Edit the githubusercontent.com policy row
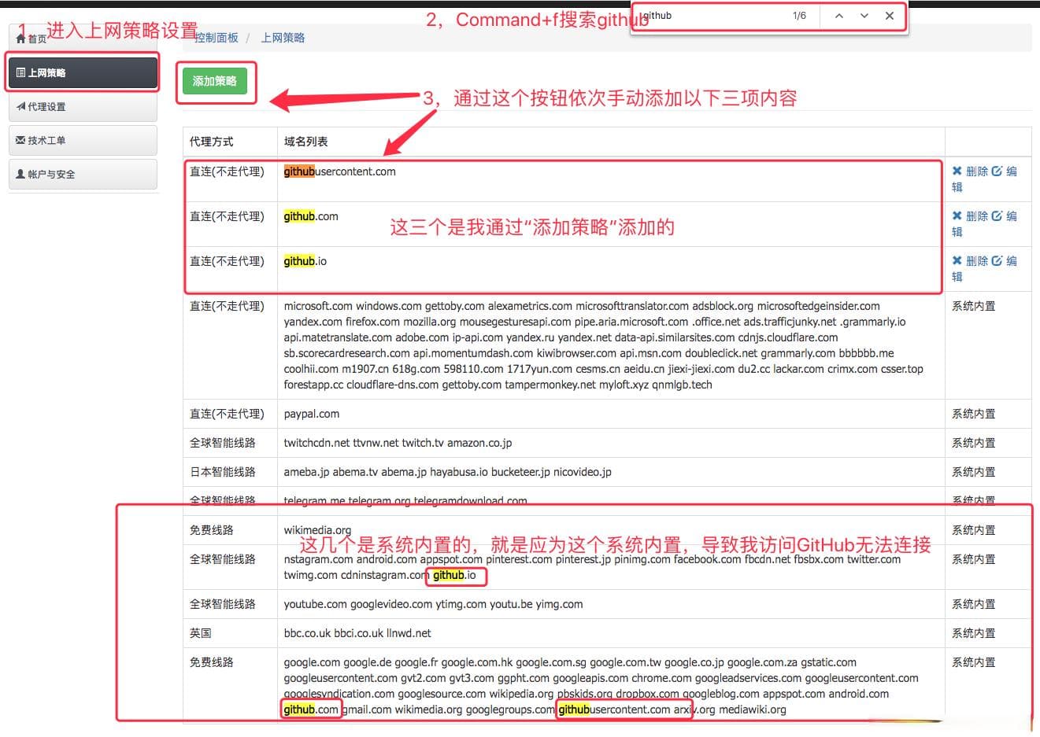 [x=1004, y=171]
